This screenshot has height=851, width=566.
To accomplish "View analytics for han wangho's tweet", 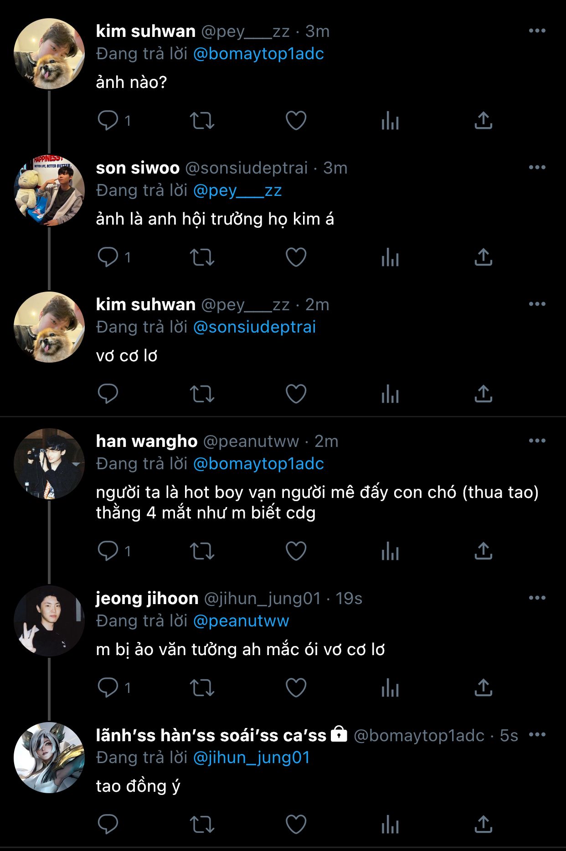I will [390, 551].
